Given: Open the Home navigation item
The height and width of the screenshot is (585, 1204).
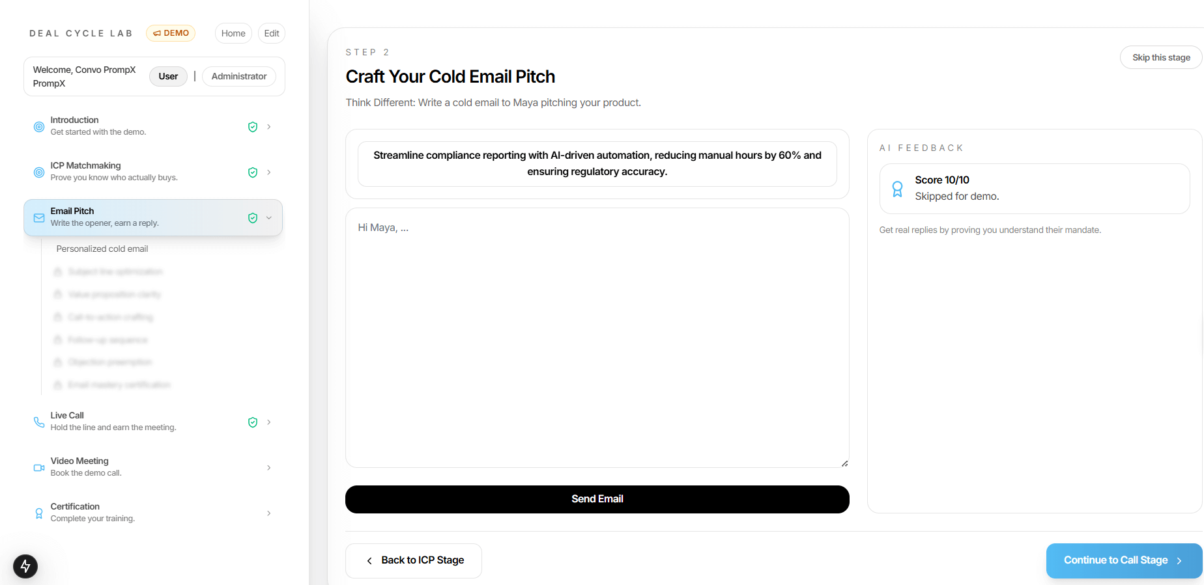Looking at the screenshot, I should pos(233,33).
